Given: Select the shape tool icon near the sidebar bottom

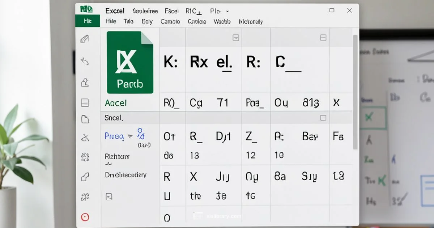Looking at the screenshot, I should pyautogui.click(x=85, y=176).
